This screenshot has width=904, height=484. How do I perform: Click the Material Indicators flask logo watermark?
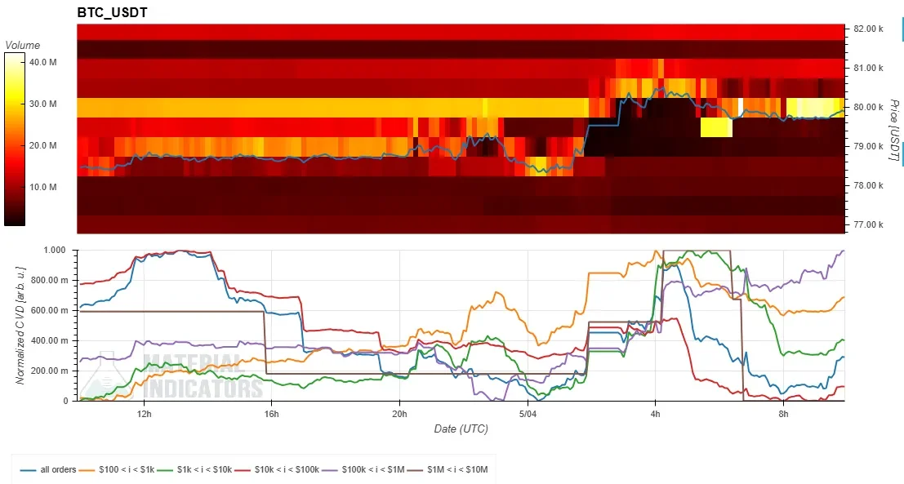coord(107,375)
